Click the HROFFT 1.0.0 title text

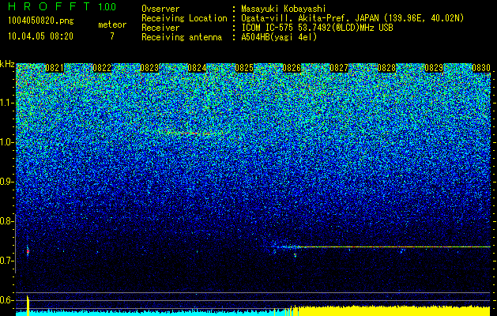[x=62, y=6]
